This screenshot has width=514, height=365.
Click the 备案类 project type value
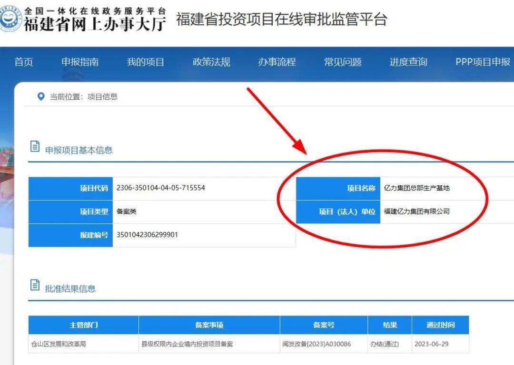[127, 211]
